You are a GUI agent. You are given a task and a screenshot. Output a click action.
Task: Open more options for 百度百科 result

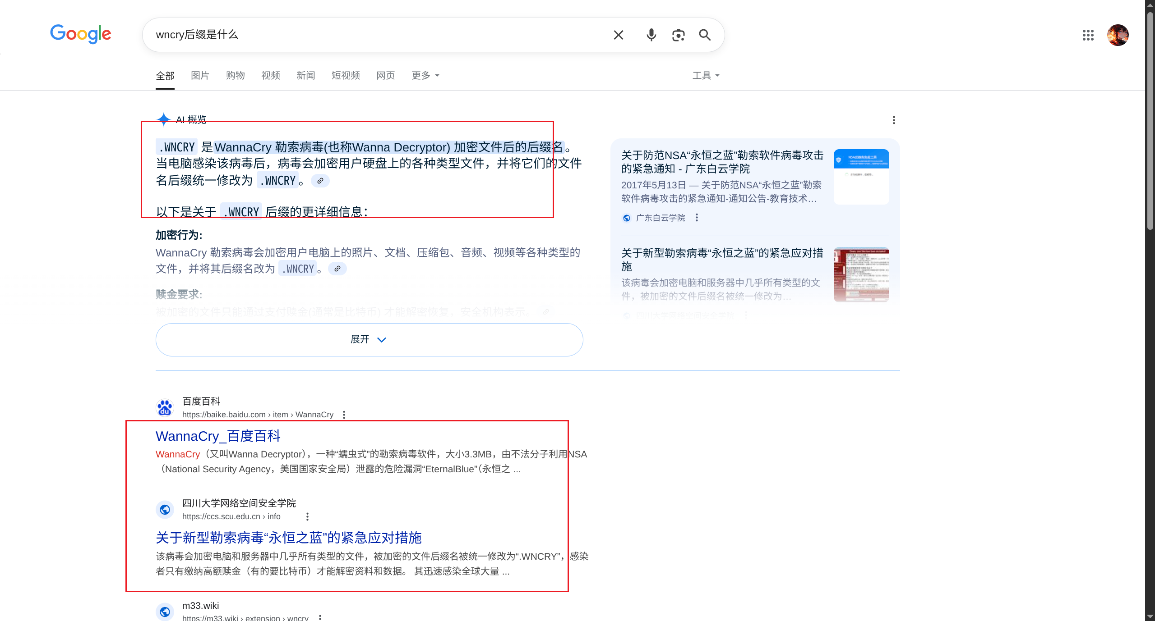coord(344,415)
